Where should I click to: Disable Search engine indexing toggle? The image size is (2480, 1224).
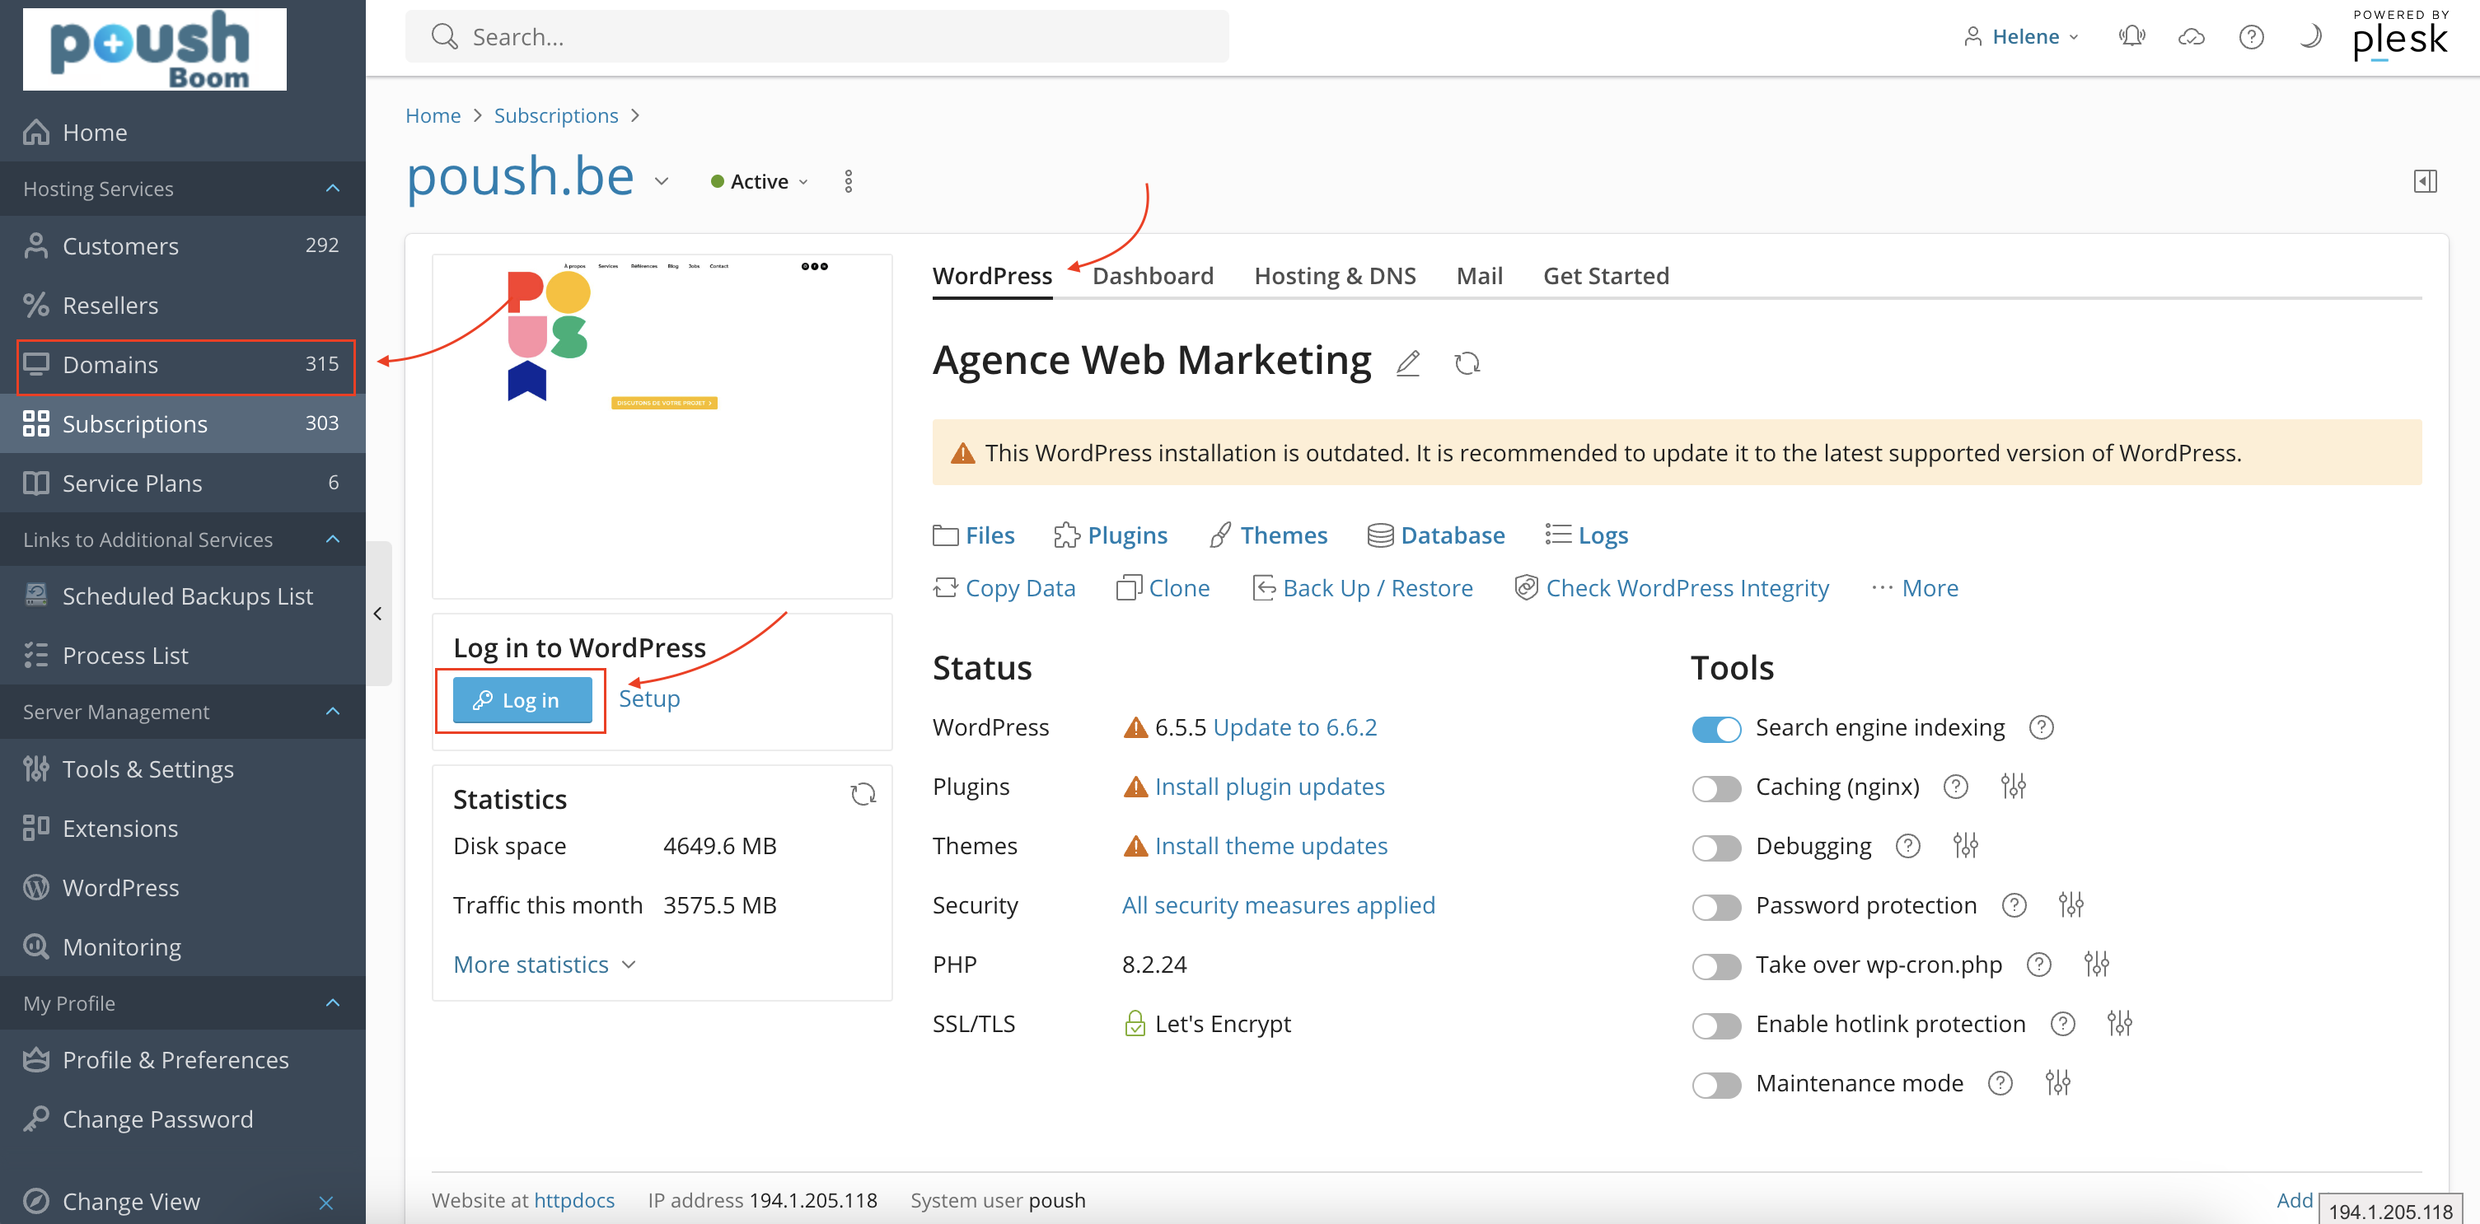click(1716, 728)
